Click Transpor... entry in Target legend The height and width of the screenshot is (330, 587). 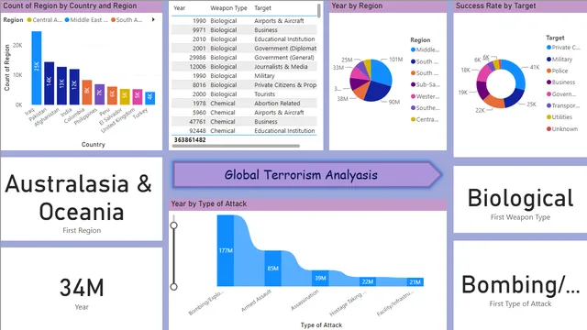tap(562, 105)
